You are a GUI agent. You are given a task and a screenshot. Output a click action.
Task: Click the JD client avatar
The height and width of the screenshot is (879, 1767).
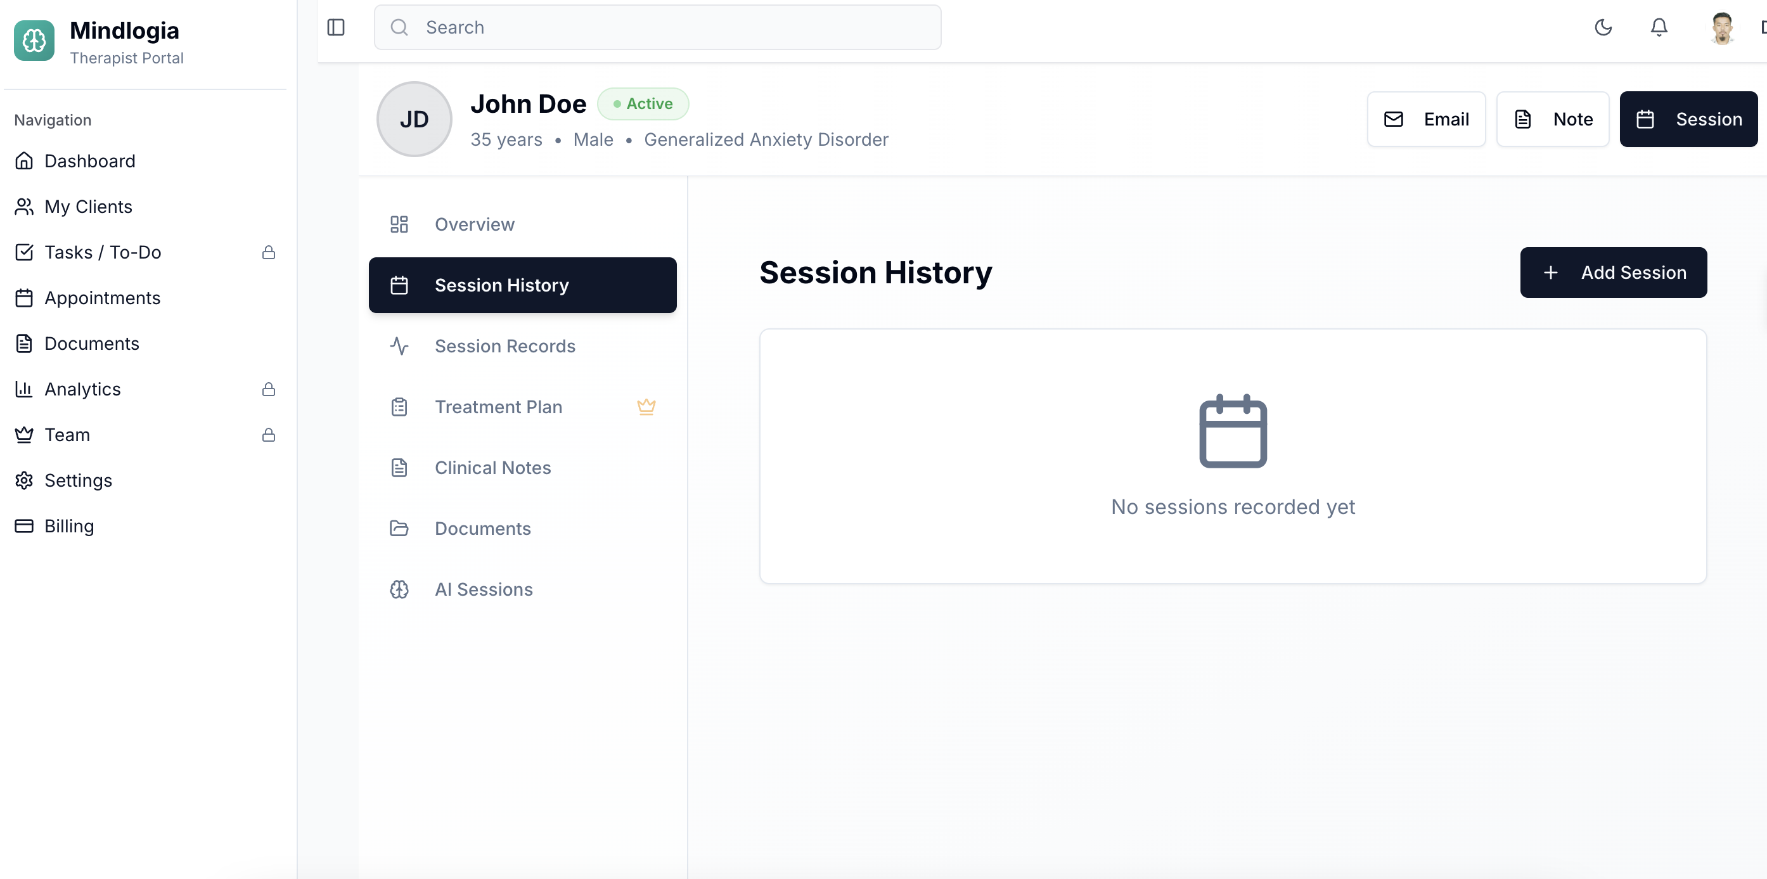point(414,119)
